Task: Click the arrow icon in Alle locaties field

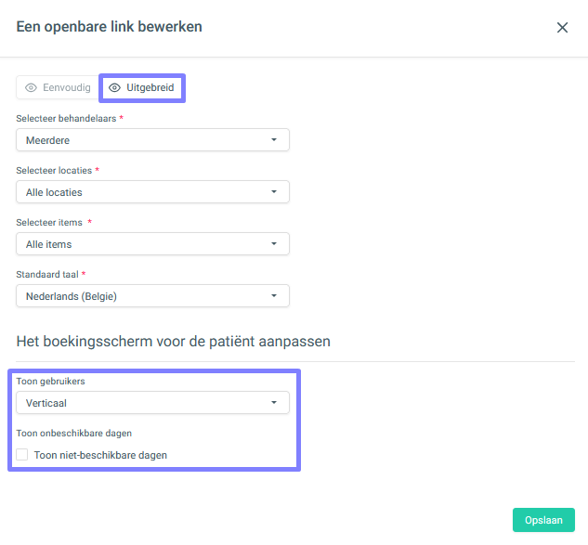Action: [274, 192]
